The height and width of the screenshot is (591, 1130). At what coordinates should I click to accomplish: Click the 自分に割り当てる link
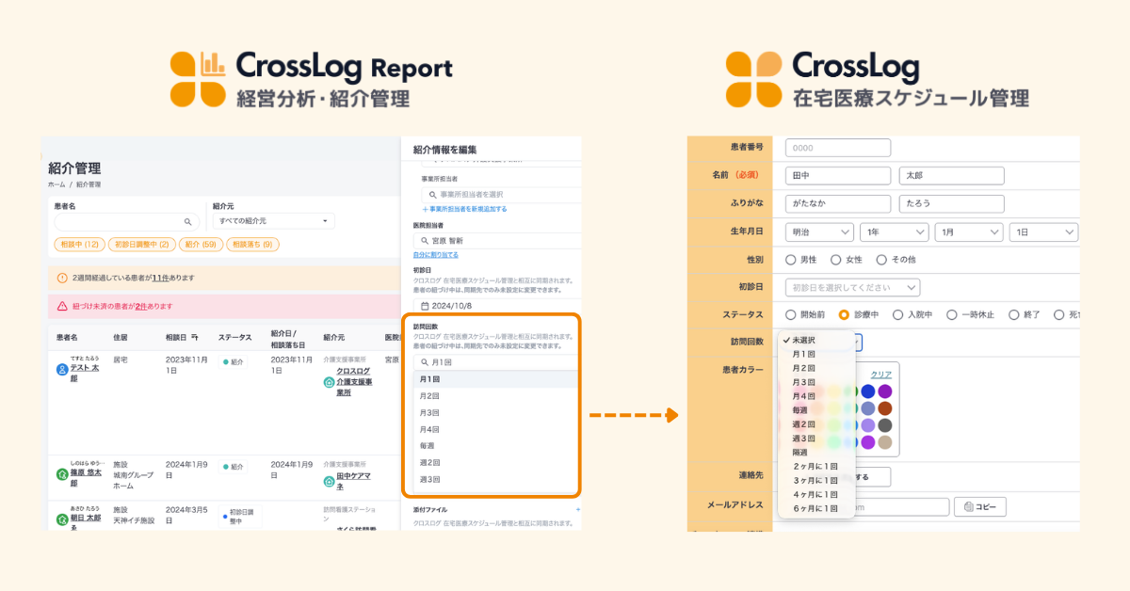436,255
